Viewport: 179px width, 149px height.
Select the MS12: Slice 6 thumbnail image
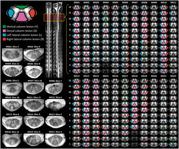[x=53, y=105]
